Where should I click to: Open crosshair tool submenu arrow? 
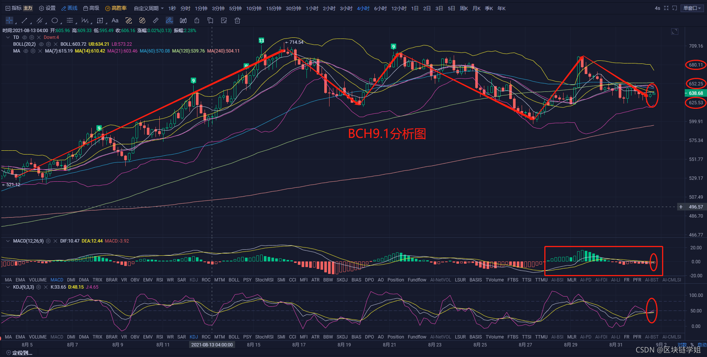pyautogui.click(x=15, y=23)
